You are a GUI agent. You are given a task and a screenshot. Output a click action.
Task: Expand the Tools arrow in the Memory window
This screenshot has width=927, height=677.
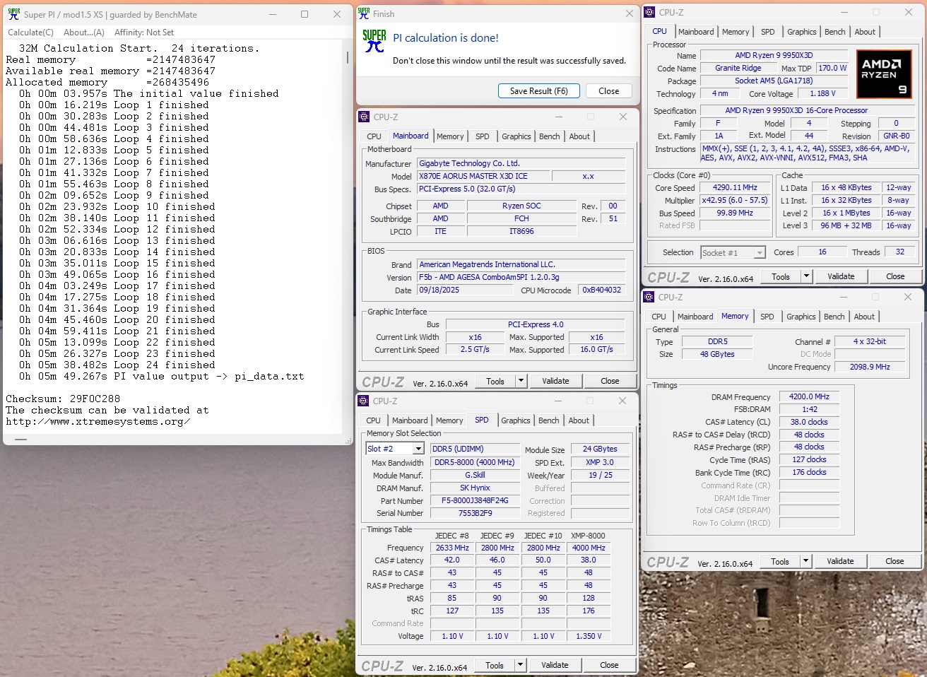click(x=805, y=562)
